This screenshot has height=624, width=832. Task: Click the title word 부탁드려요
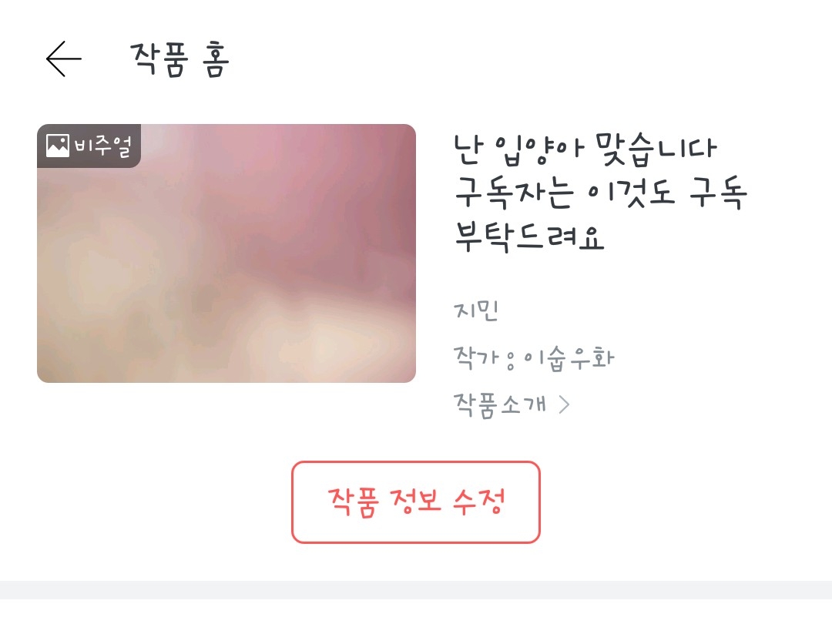529,237
